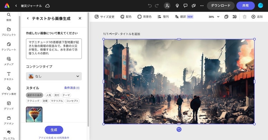The image size is (268, 140).
Task: Select the コンセプト style filter
Action: [x=72, y=101]
